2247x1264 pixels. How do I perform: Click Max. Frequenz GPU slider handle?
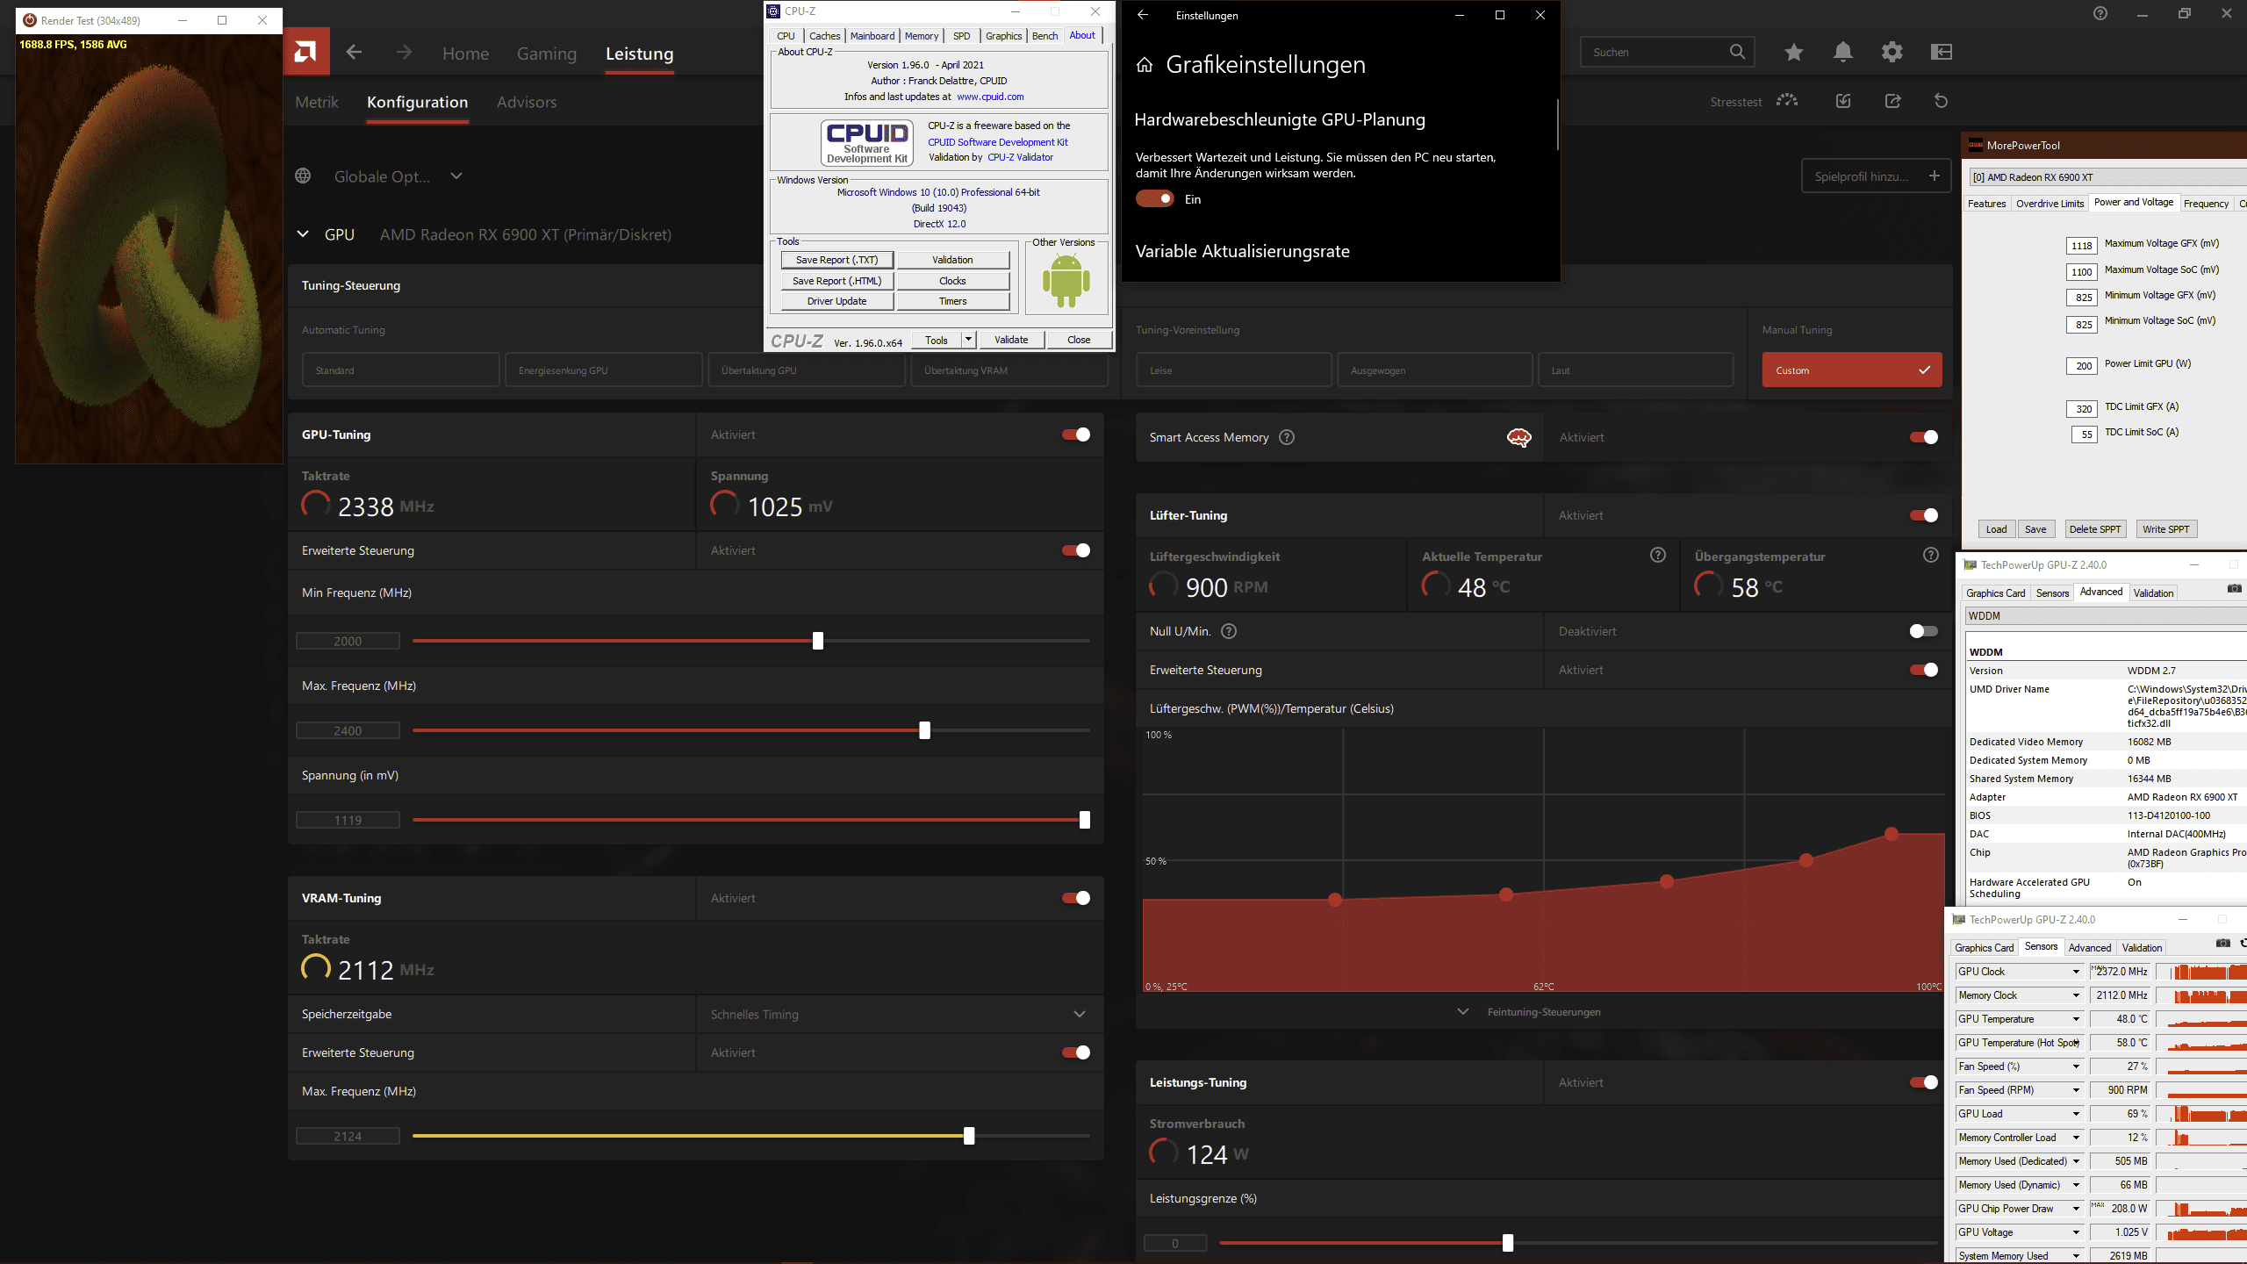pos(924,730)
